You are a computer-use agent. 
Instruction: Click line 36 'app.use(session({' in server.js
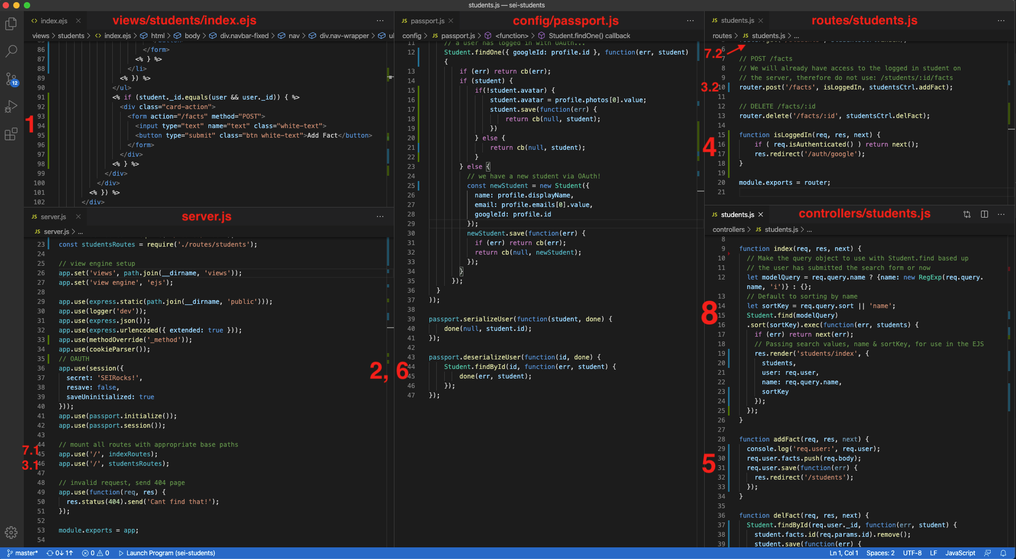click(91, 368)
